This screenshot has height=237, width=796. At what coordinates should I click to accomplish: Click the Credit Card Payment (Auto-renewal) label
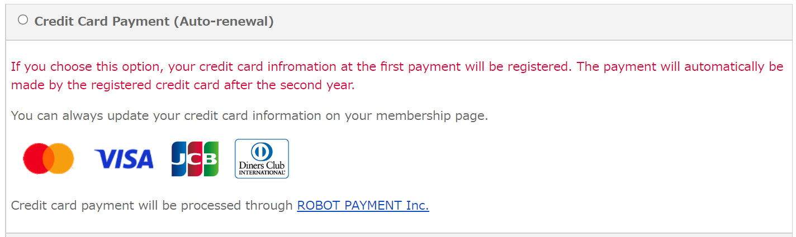(154, 22)
